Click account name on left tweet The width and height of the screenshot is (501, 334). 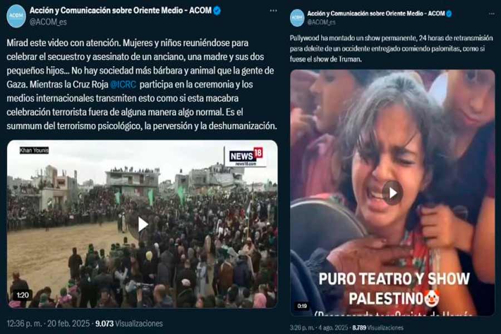(x=120, y=11)
